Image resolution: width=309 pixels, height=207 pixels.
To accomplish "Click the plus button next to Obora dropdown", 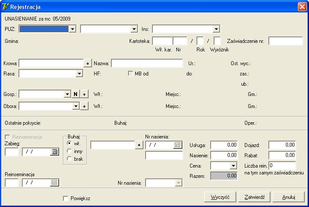I will pyautogui.click(x=84, y=106).
